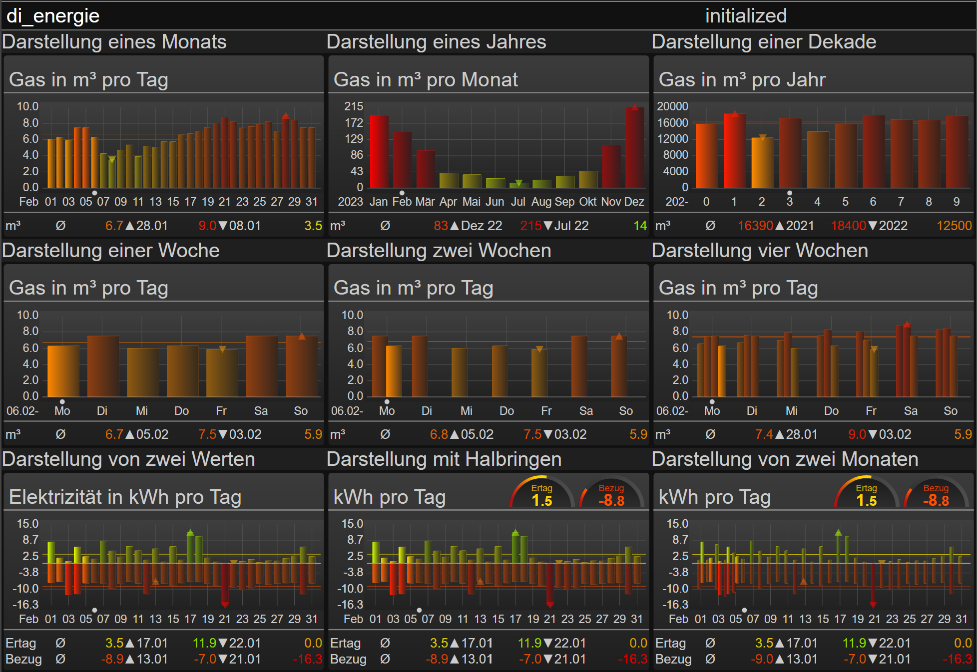This screenshot has height=672, width=977.
Task: Click the Sa bar in one-week gas chart
Action: [261, 366]
